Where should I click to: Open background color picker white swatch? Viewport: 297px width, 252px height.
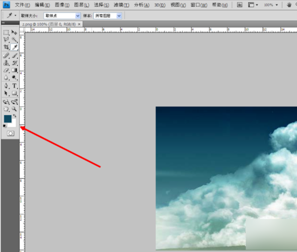click(14, 125)
